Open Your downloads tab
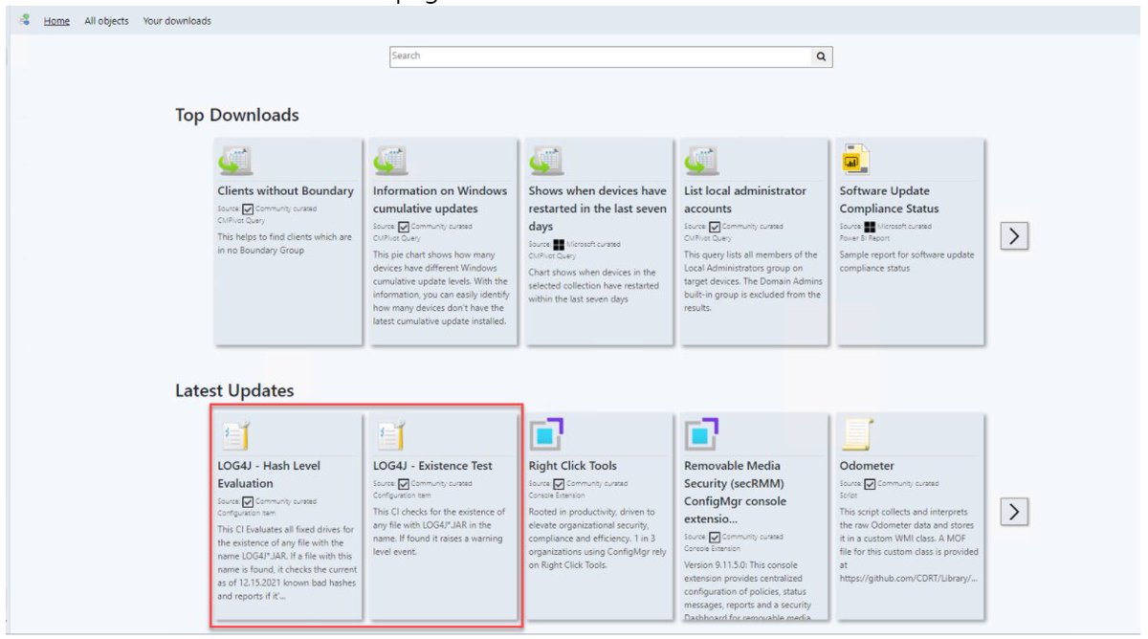 coord(177,21)
